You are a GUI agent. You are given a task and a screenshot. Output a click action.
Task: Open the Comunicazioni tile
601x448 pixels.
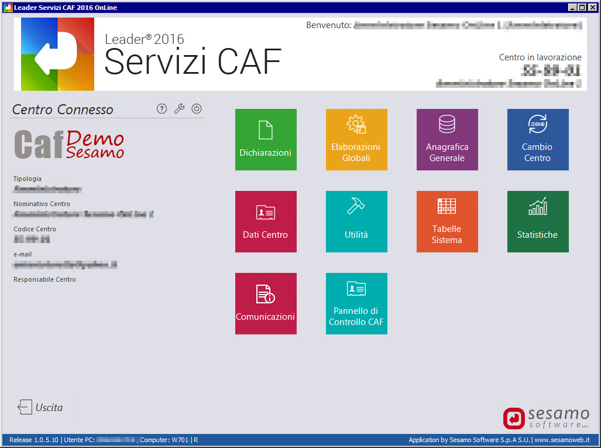pyautogui.click(x=266, y=303)
